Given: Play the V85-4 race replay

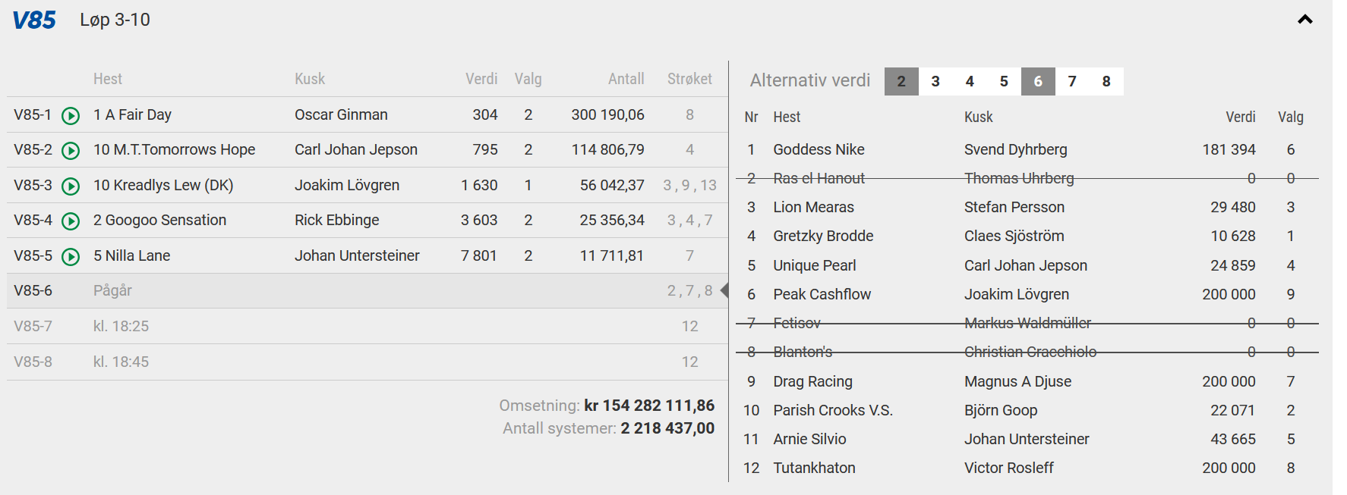Looking at the screenshot, I should coord(71,221).
